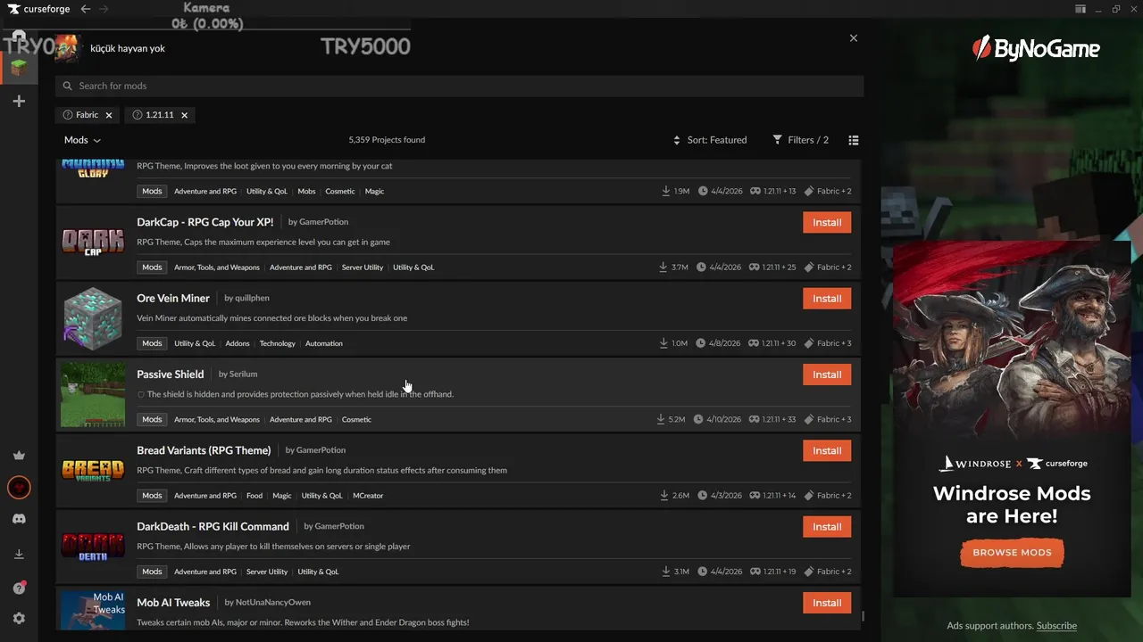Open the DarkCap mod title
This screenshot has height=642, width=1143.
(205, 222)
